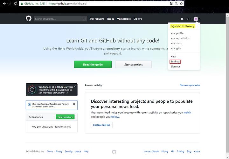This screenshot has height=159, width=229.
Task: Click the Explore GitHub button
Action: point(102,125)
